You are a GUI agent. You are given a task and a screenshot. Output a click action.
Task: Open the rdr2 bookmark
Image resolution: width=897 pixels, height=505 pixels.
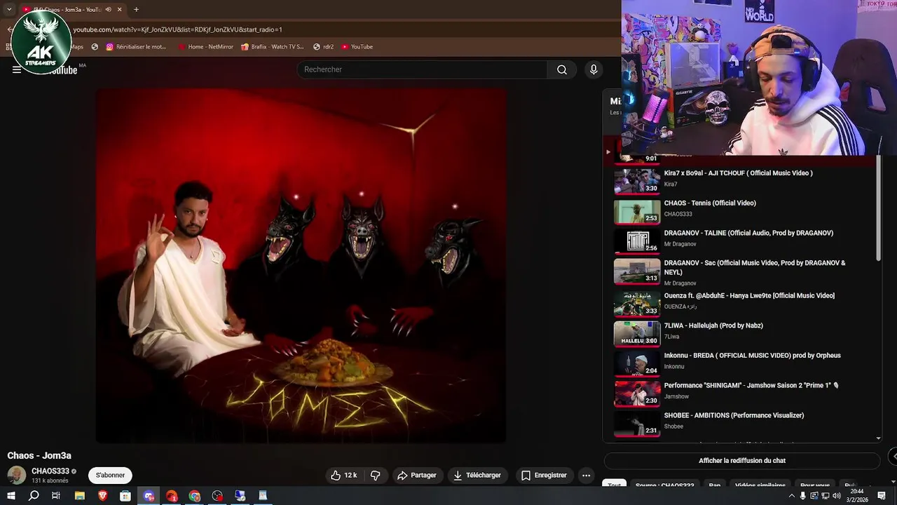[x=323, y=47]
